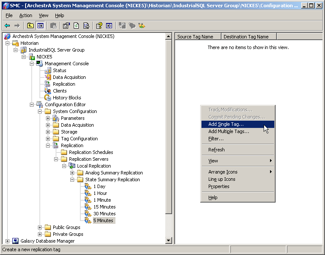Expand the Storage folder
The height and width of the screenshot is (255, 325).
(x=48, y=132)
